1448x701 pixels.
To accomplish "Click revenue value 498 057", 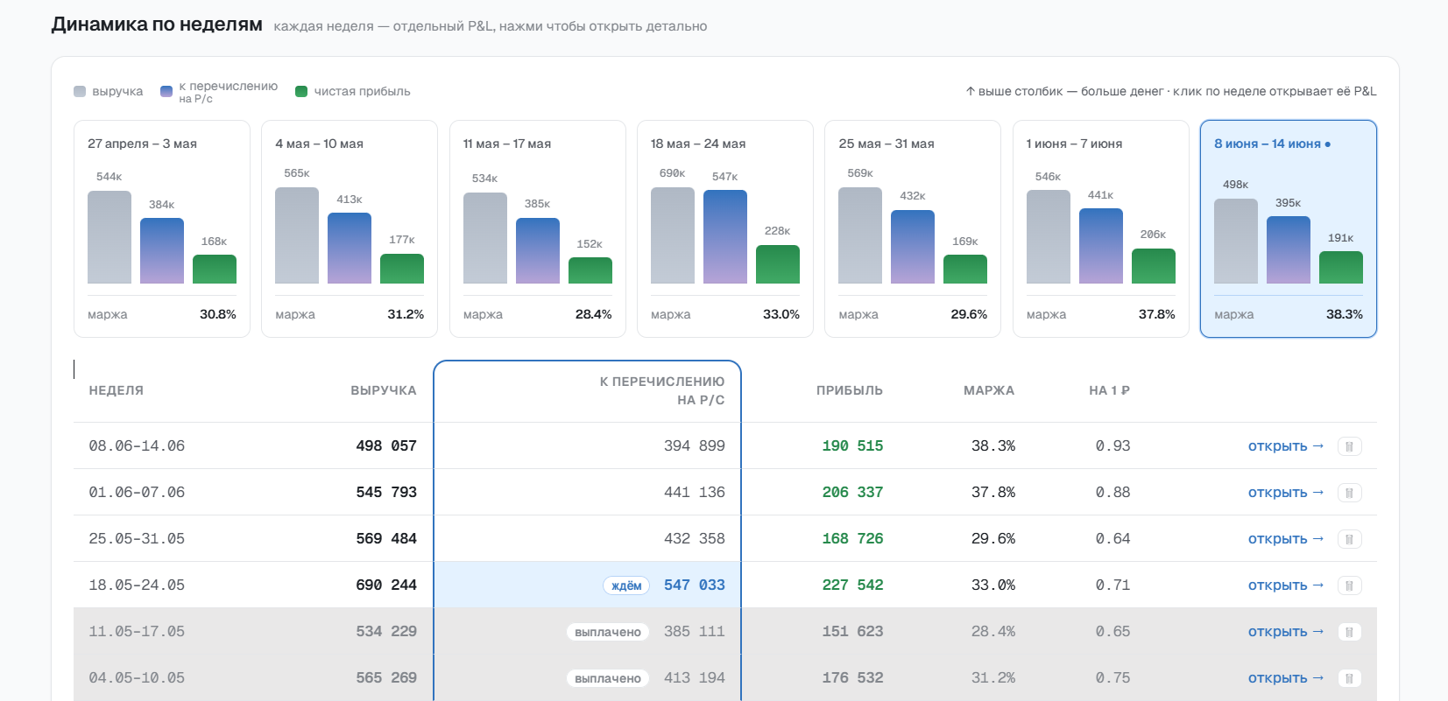I will pyautogui.click(x=386, y=446).
